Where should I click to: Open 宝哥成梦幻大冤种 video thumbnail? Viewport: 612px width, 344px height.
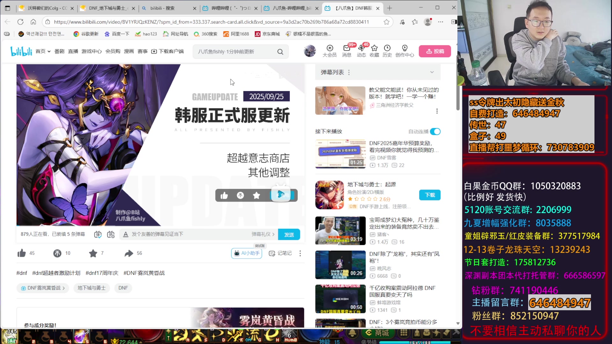coord(340,231)
